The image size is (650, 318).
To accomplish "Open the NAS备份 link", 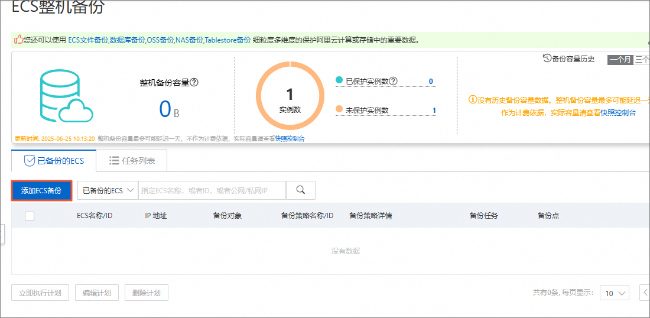I will point(189,40).
